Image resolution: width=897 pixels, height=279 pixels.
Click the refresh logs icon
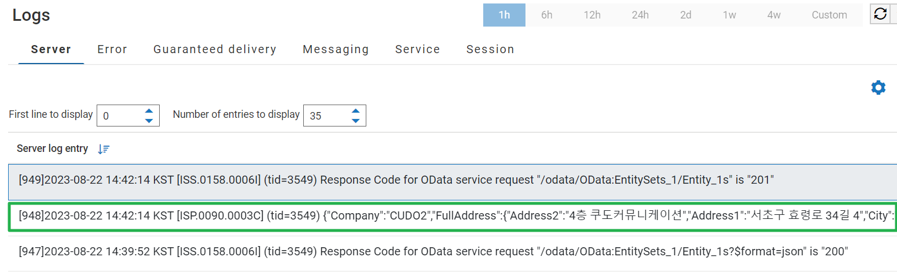tap(880, 14)
